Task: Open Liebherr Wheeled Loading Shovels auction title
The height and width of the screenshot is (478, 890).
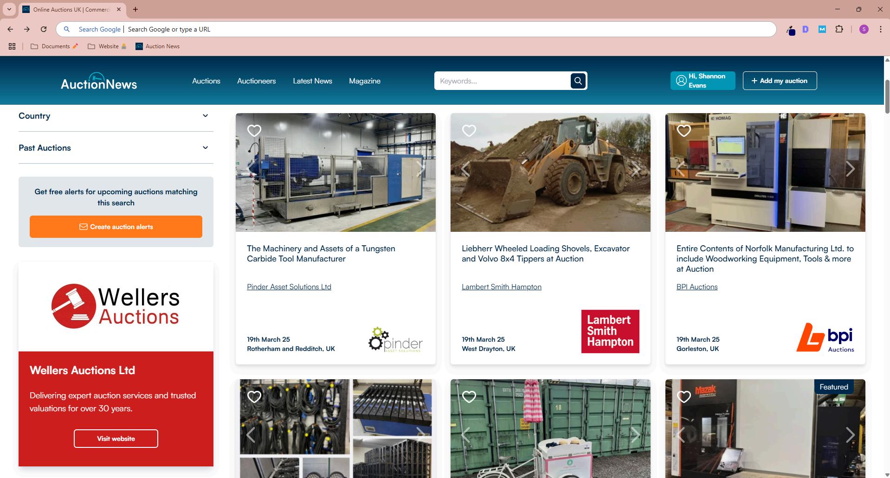Action: [546, 254]
